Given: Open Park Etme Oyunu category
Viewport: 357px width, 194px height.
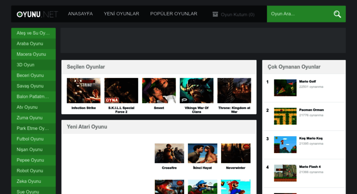Looking at the screenshot, I should (34, 128).
